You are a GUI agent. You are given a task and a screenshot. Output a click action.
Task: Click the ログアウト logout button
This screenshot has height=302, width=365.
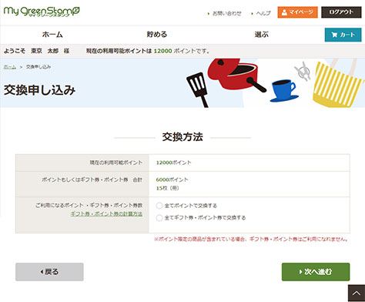[341, 12]
